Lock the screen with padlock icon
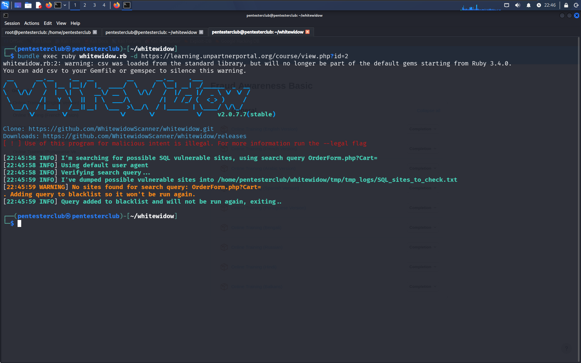Screen dimensions: 581x363 tap(566, 5)
